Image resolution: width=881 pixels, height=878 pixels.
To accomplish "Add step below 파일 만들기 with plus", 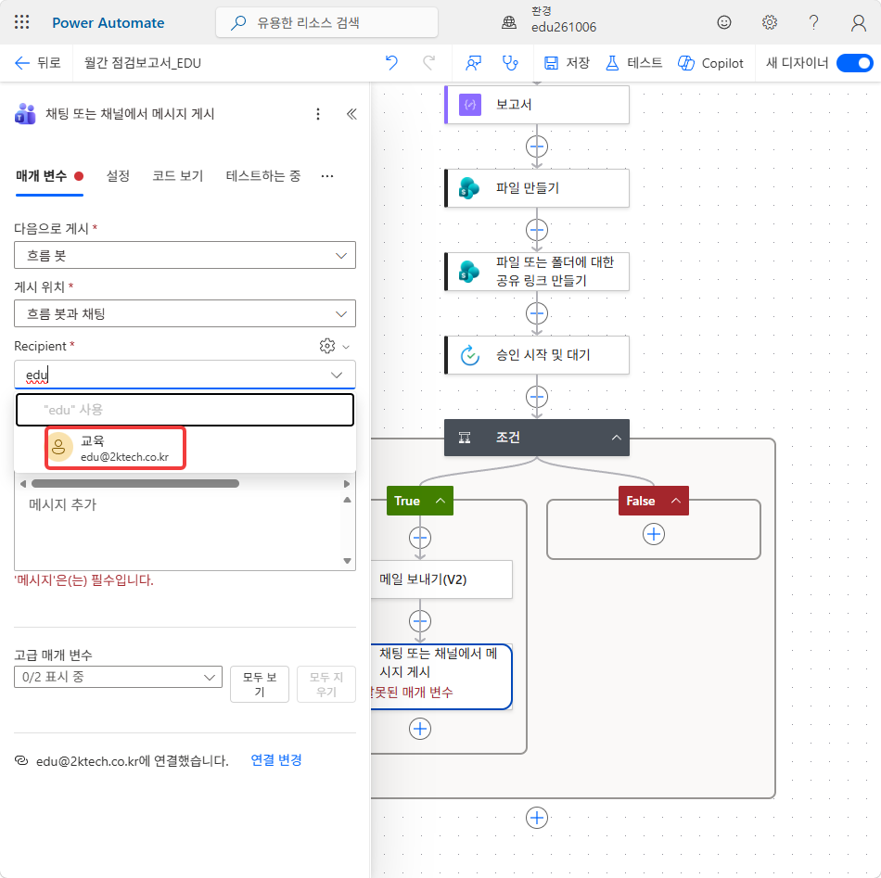I will pos(537,230).
